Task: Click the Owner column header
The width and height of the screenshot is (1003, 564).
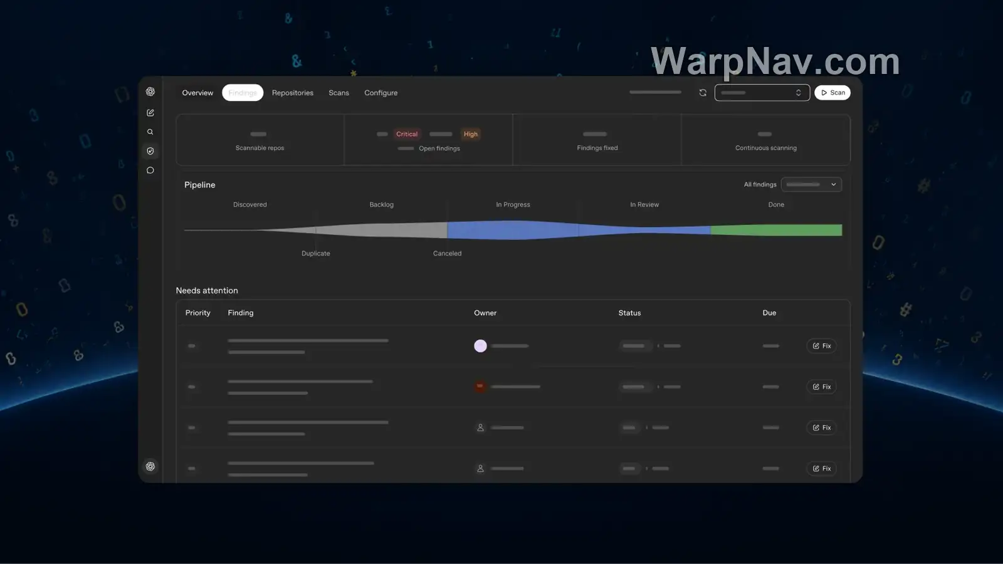Action: 485,313
